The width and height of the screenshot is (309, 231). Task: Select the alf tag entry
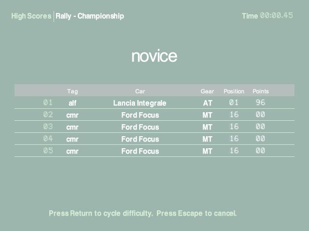click(x=72, y=103)
